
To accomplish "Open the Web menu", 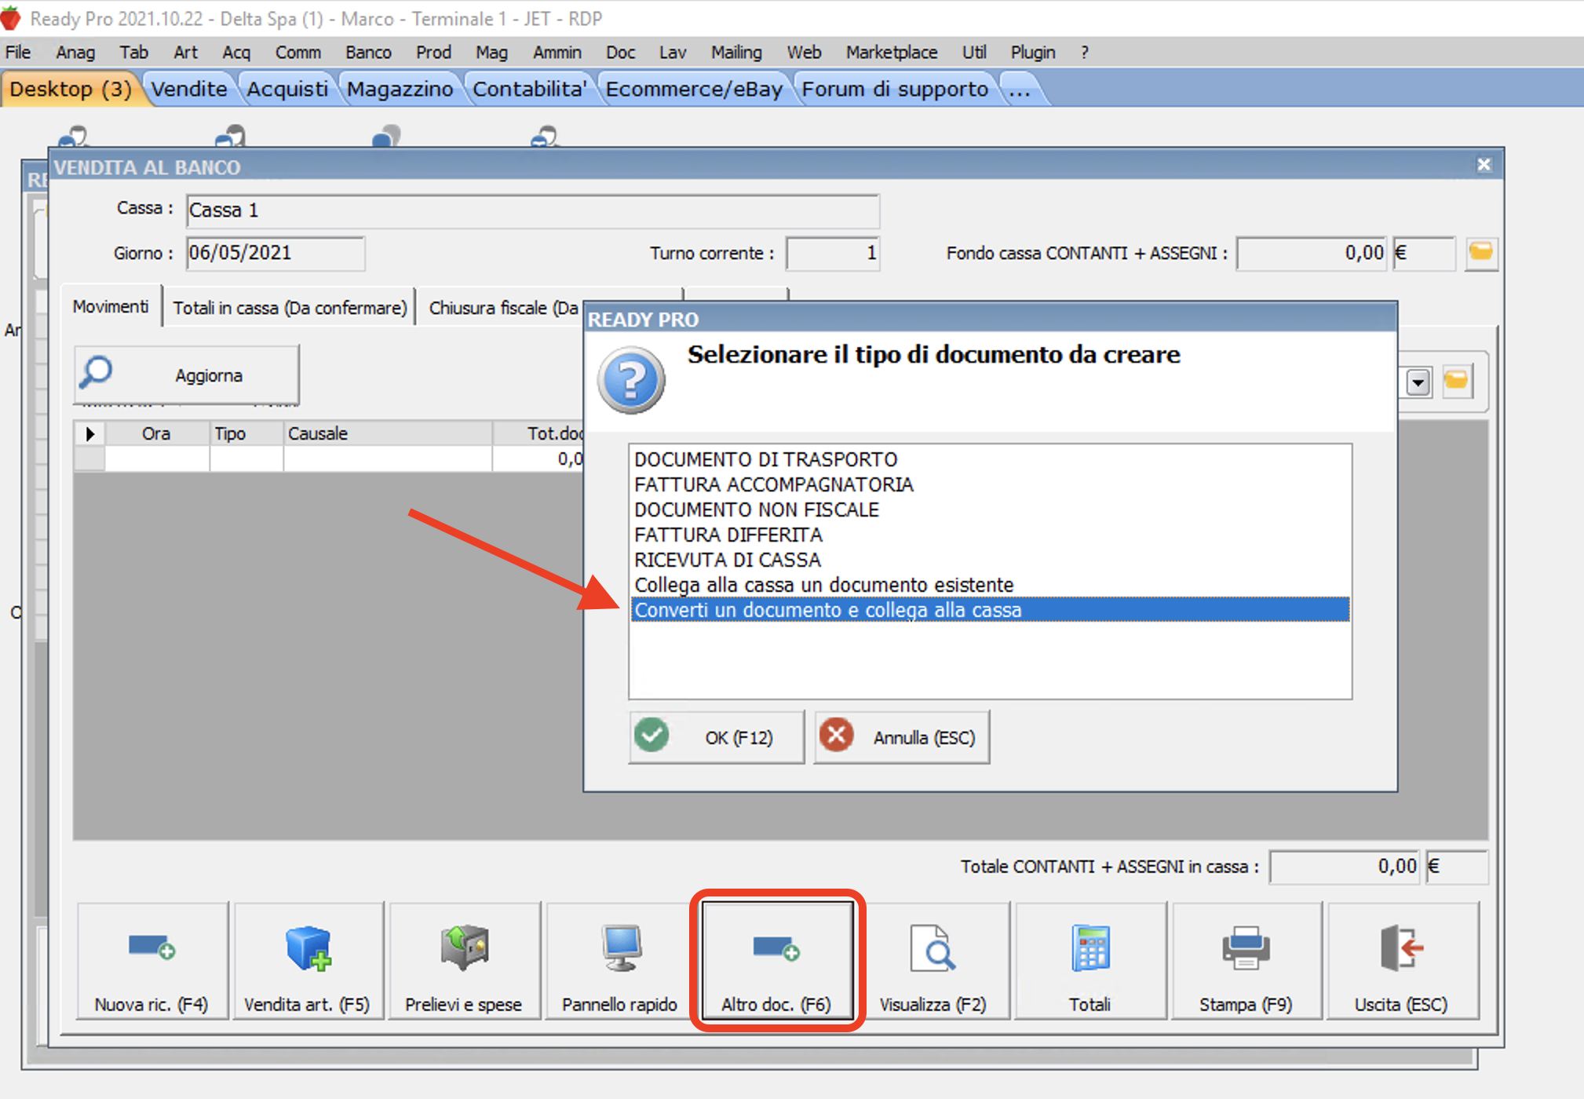I will click(804, 53).
